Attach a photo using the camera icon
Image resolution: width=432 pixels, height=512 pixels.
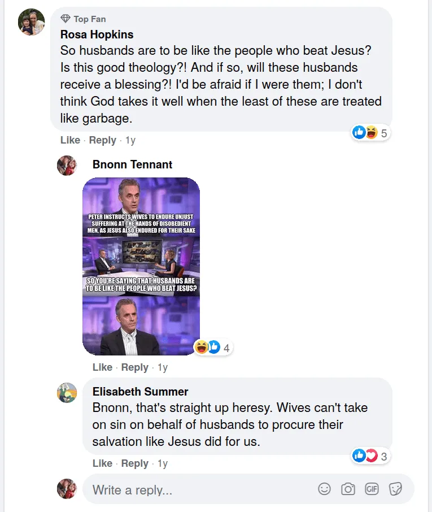click(x=348, y=489)
